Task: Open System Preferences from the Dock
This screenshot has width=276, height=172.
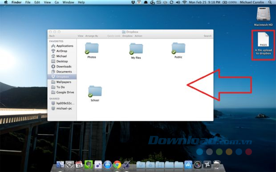Action: [70, 164]
